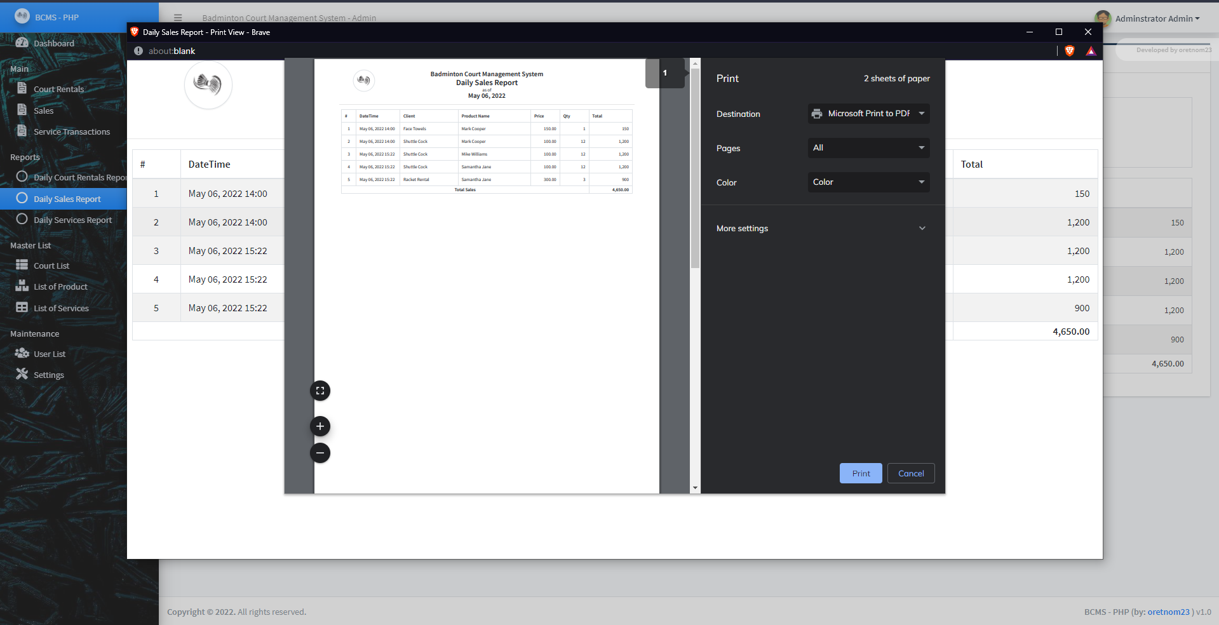Click the User List users-cog icon
This screenshot has height=625, width=1219.
point(22,353)
